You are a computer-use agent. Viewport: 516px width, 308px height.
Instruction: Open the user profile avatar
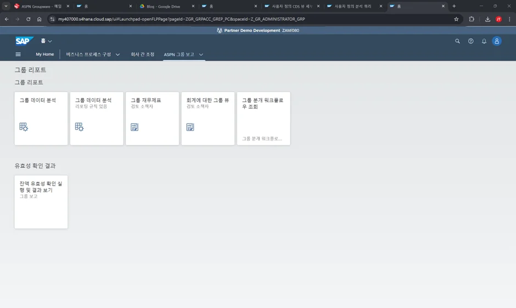pos(497,41)
